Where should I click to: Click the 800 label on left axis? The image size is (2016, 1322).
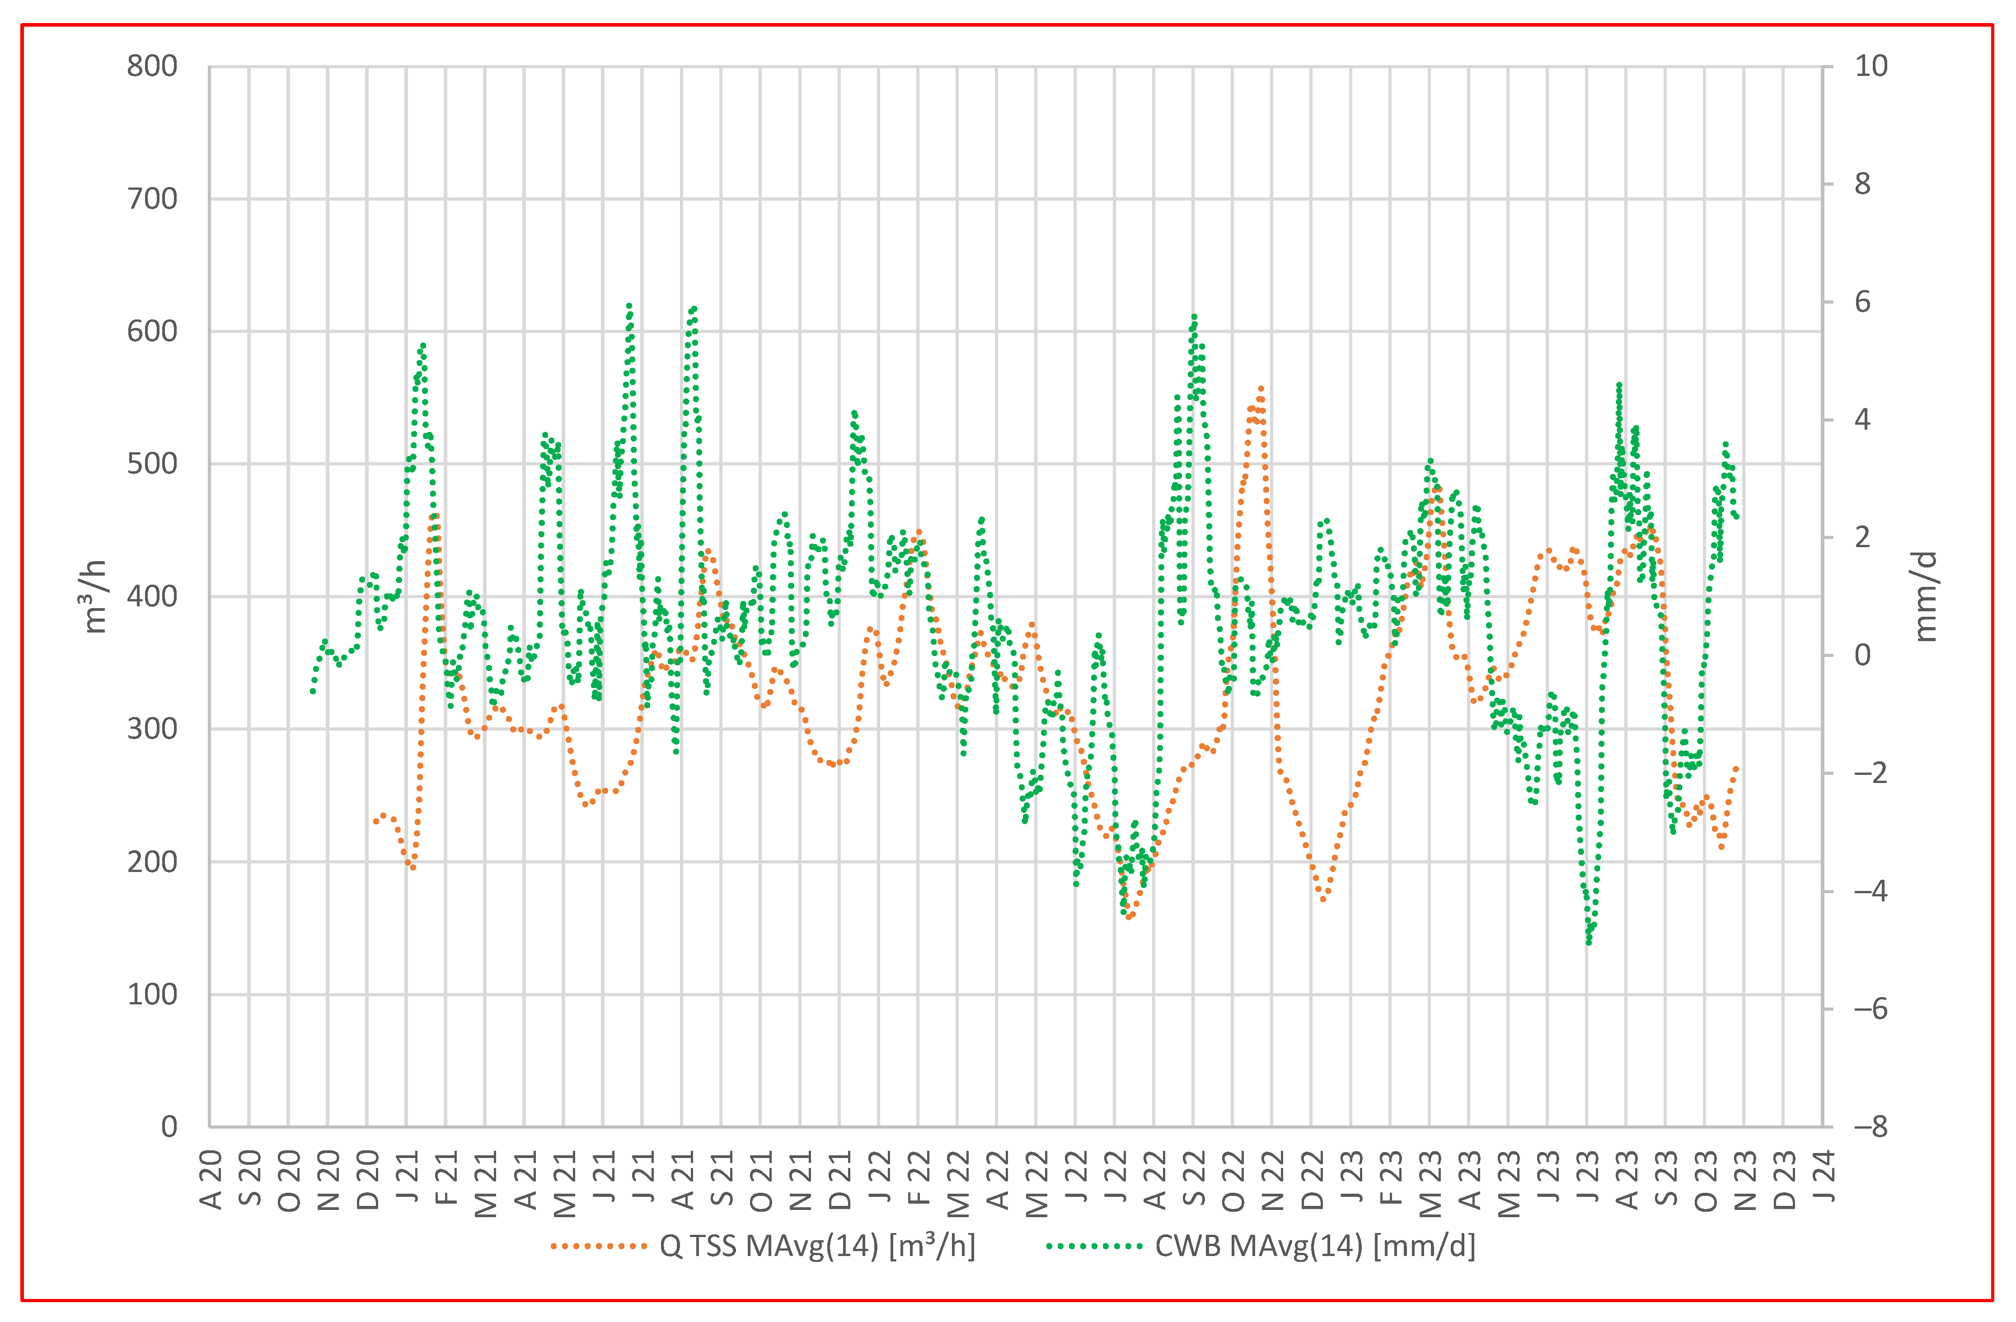coord(152,66)
